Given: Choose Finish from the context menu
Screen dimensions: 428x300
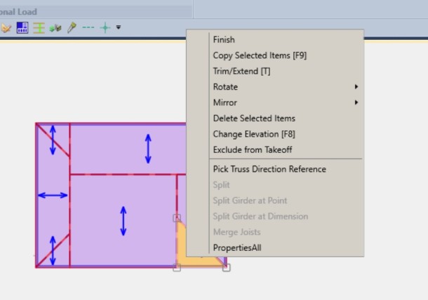Looking at the screenshot, I should [224, 40].
